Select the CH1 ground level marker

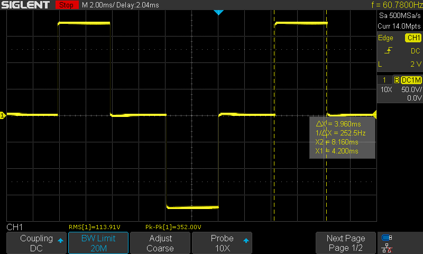(x=3, y=115)
